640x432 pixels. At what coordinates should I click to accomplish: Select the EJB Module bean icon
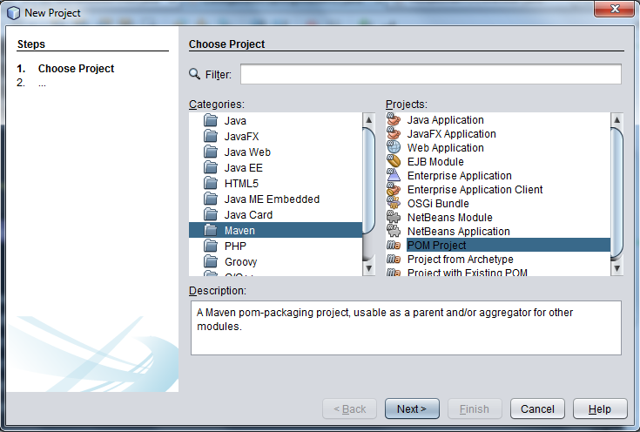(394, 161)
